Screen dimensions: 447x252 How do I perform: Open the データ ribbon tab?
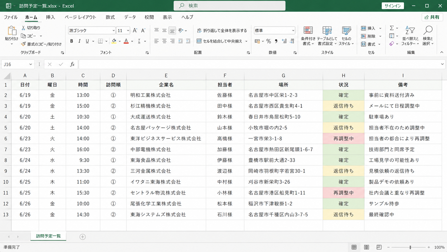130,17
